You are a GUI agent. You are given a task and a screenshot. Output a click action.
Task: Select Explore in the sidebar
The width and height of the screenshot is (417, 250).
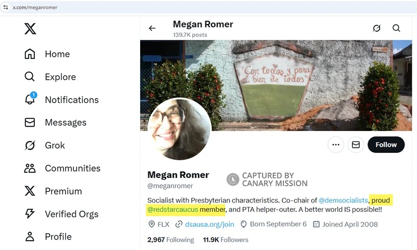60,77
